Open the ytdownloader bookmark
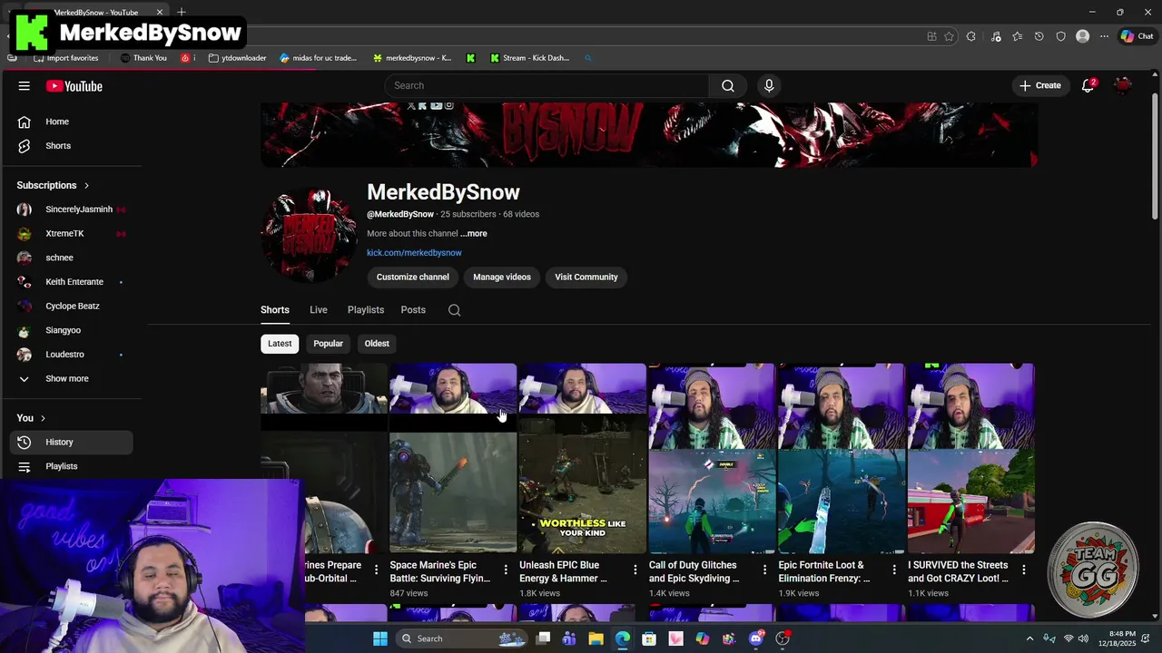The width and height of the screenshot is (1162, 653). [x=237, y=58]
